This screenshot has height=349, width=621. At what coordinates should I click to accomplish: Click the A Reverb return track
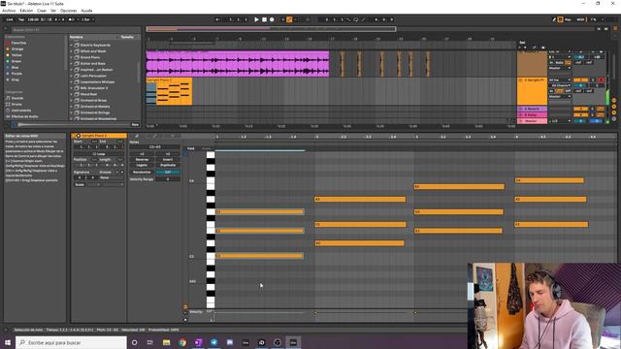[532, 109]
